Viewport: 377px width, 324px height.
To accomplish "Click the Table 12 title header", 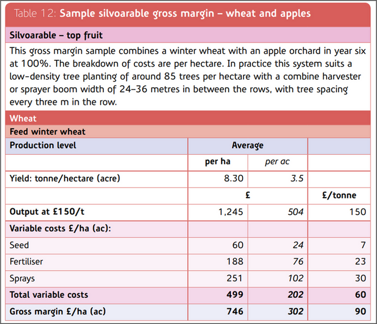I will [x=163, y=13].
